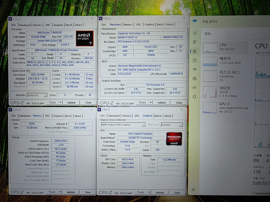Click Current Link Speed 16.0 GT/s value
Screen dimensions: 270x202
coord(136,93)
